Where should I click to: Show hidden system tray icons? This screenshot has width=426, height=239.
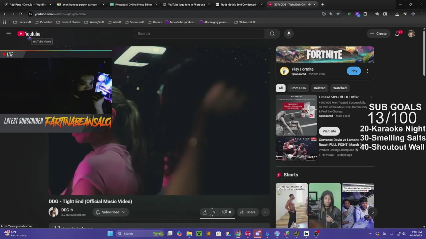coord(370,234)
